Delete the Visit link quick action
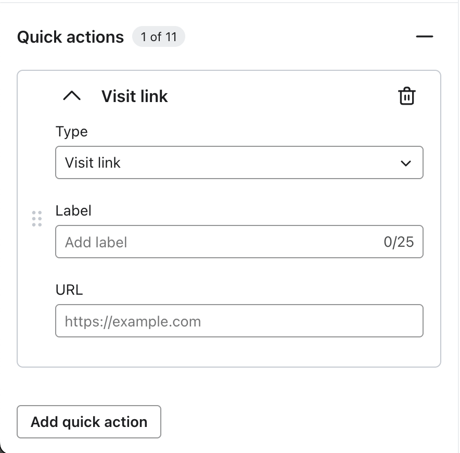 coord(406,96)
